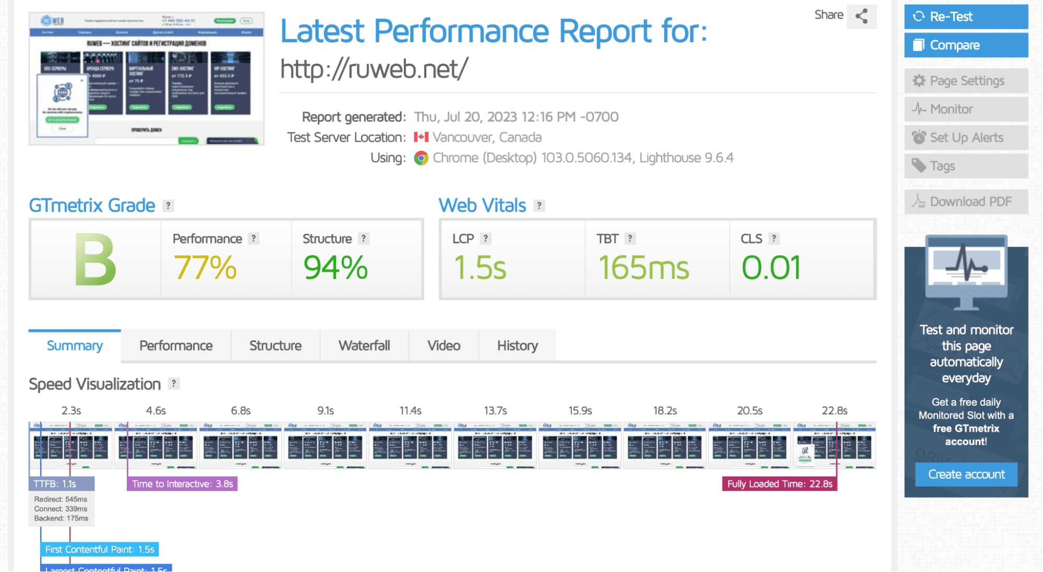Download PDF report

[966, 202]
